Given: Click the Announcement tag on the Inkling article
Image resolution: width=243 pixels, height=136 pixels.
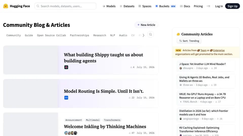Looking at the screenshot, I should point(74,120).
